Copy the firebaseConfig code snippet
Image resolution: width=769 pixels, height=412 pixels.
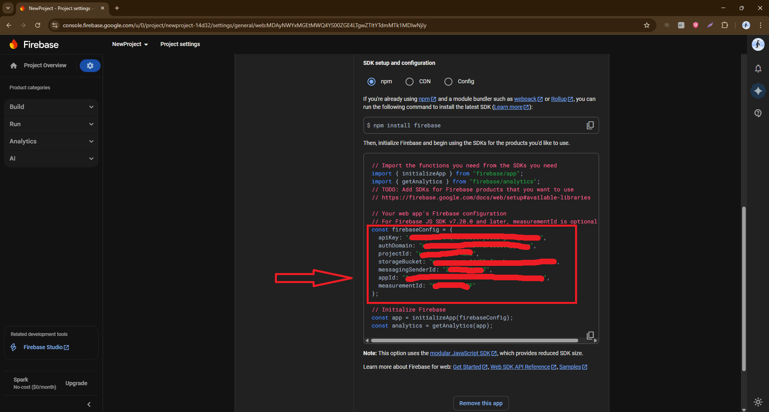point(590,336)
